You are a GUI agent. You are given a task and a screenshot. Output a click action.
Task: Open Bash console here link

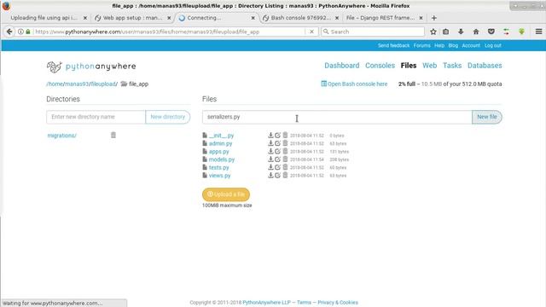tap(354, 84)
